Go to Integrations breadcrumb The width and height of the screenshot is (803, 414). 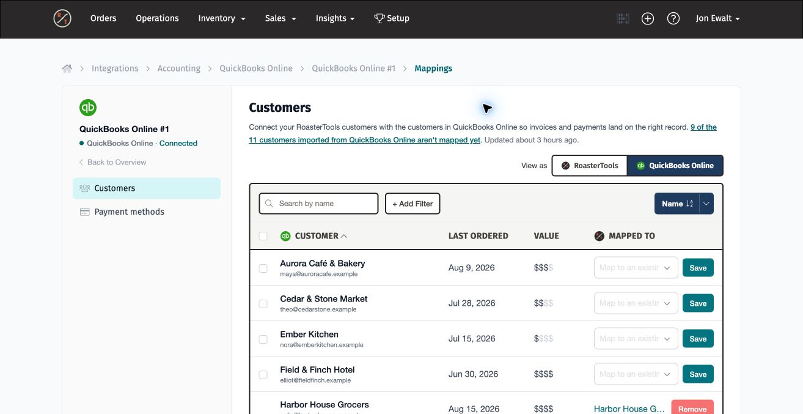pyautogui.click(x=115, y=68)
